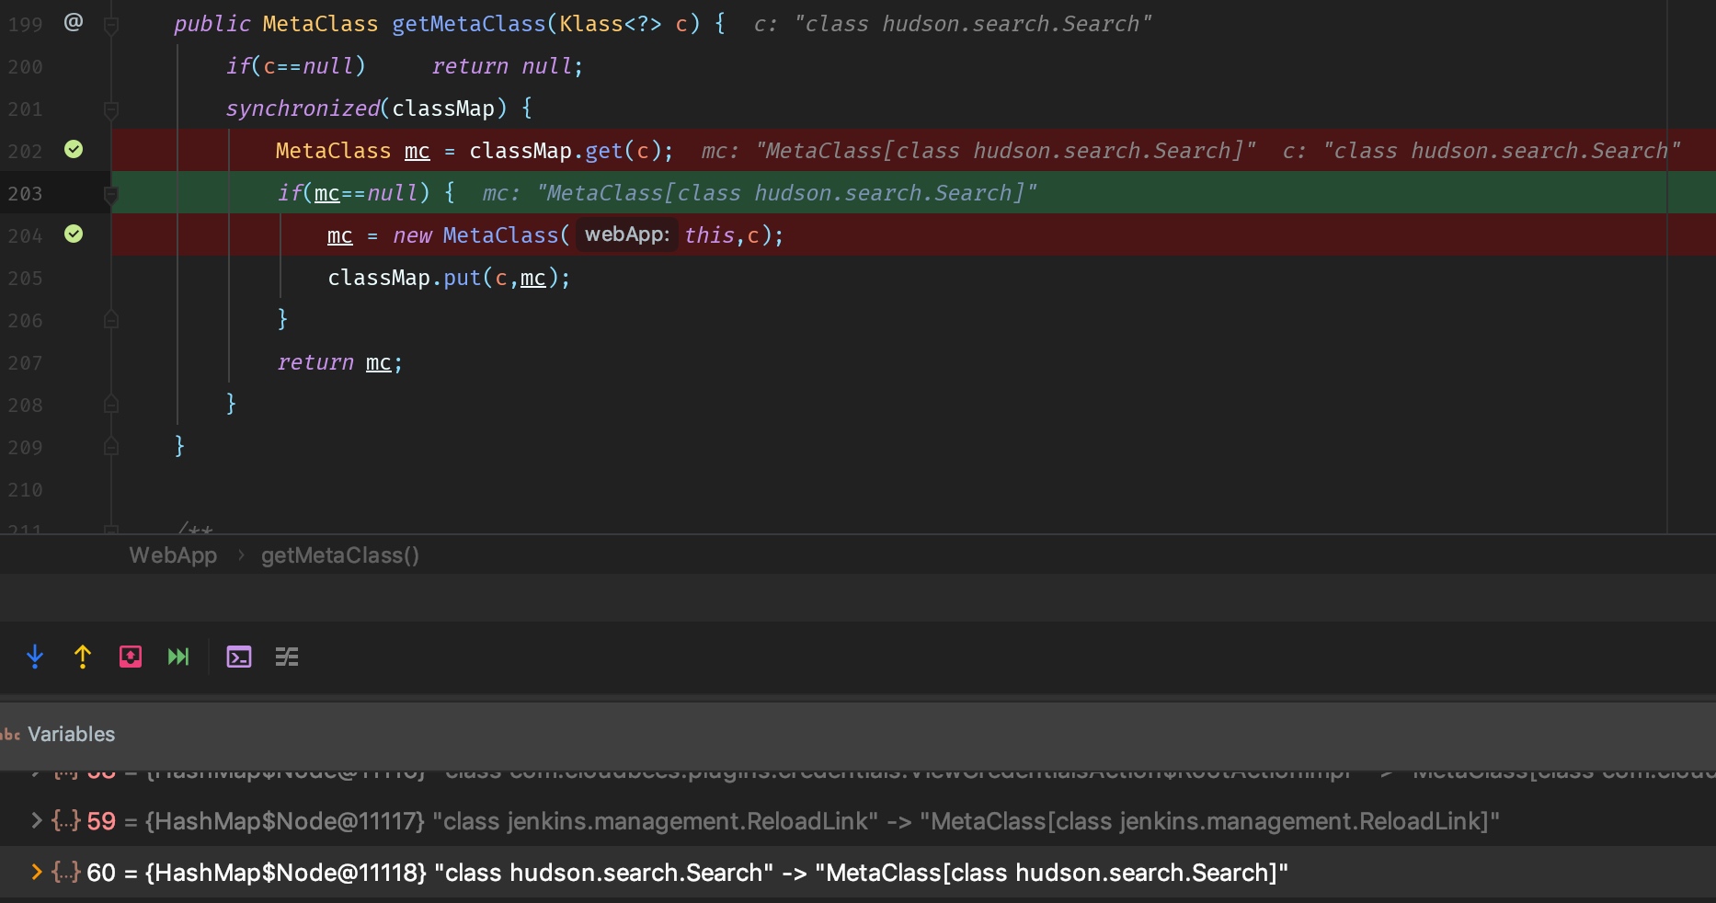Collapse the synchronized block fold on line 201

point(111,110)
